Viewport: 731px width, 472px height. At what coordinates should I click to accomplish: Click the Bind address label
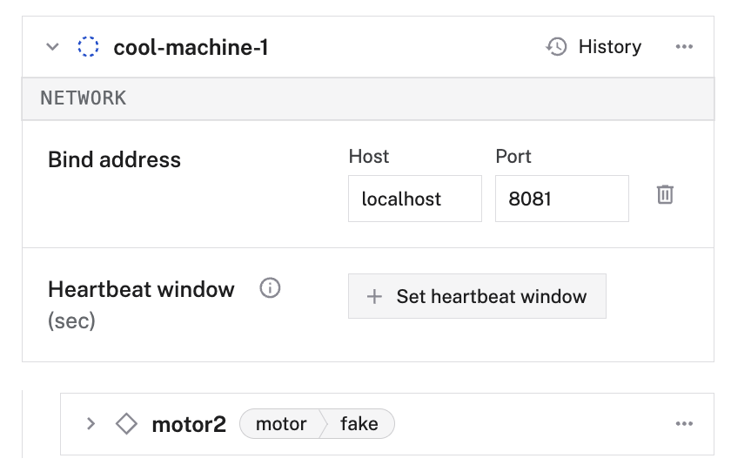[115, 160]
